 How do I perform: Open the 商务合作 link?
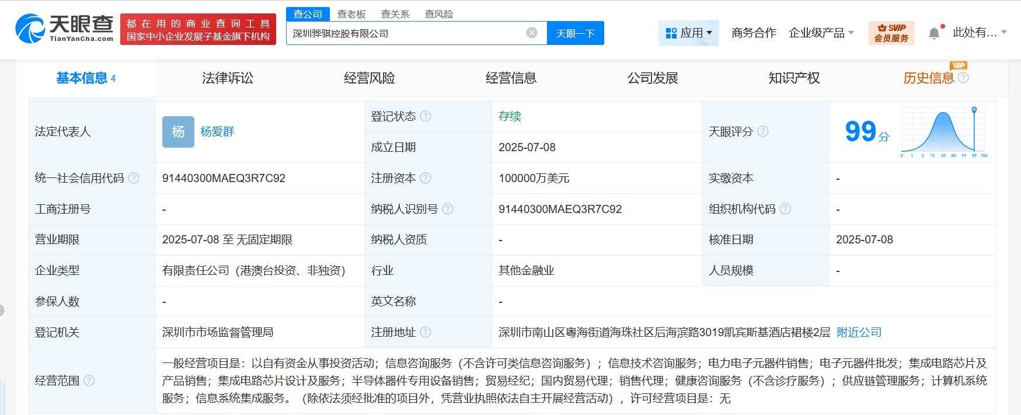[x=754, y=33]
